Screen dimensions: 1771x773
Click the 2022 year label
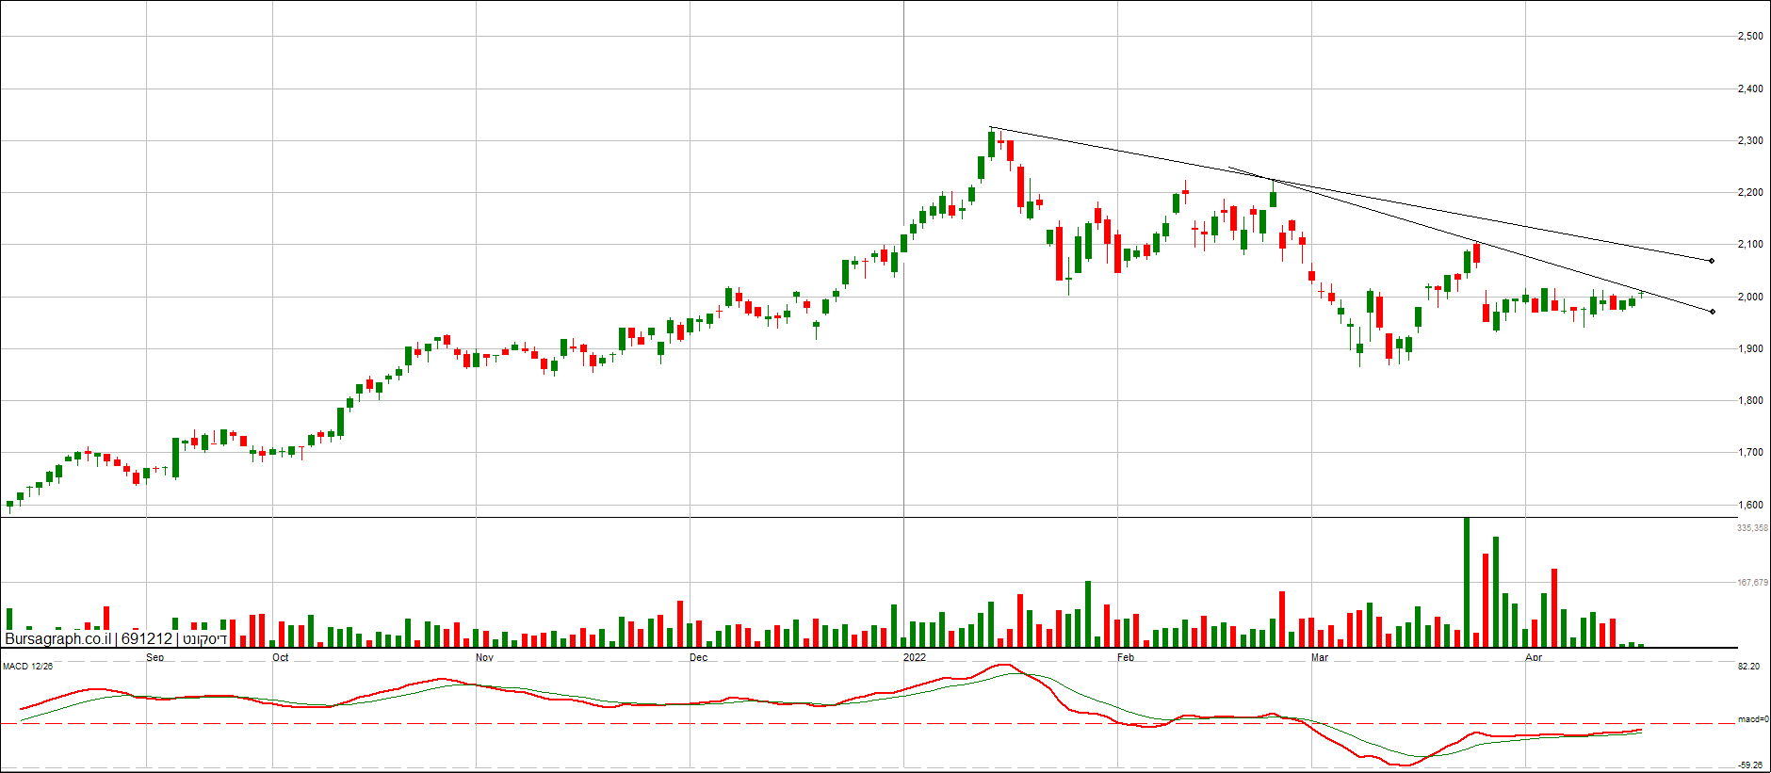[x=915, y=657]
